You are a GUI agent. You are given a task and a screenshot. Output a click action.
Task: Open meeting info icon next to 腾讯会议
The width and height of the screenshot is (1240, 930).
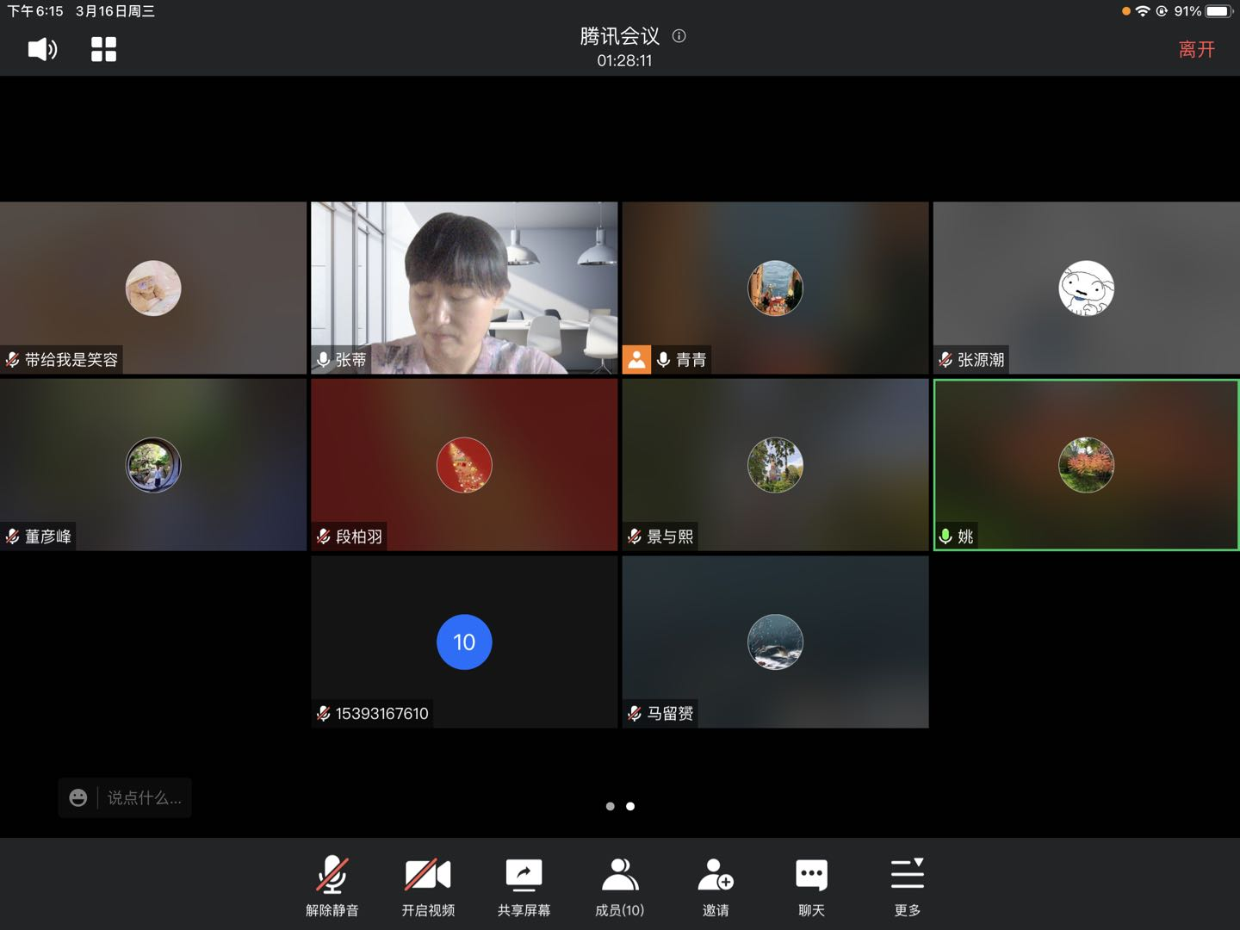click(x=679, y=36)
